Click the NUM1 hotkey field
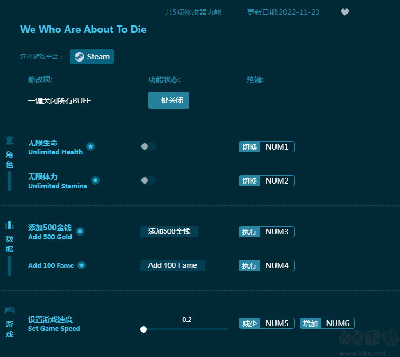The width and height of the screenshot is (400, 357). pos(277,146)
